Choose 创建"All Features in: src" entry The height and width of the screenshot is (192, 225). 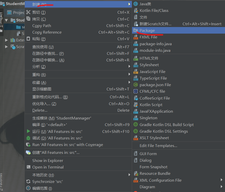coord(78,153)
